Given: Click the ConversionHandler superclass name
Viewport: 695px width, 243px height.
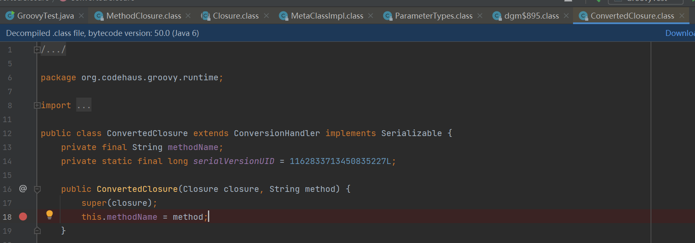Looking at the screenshot, I should click(277, 133).
